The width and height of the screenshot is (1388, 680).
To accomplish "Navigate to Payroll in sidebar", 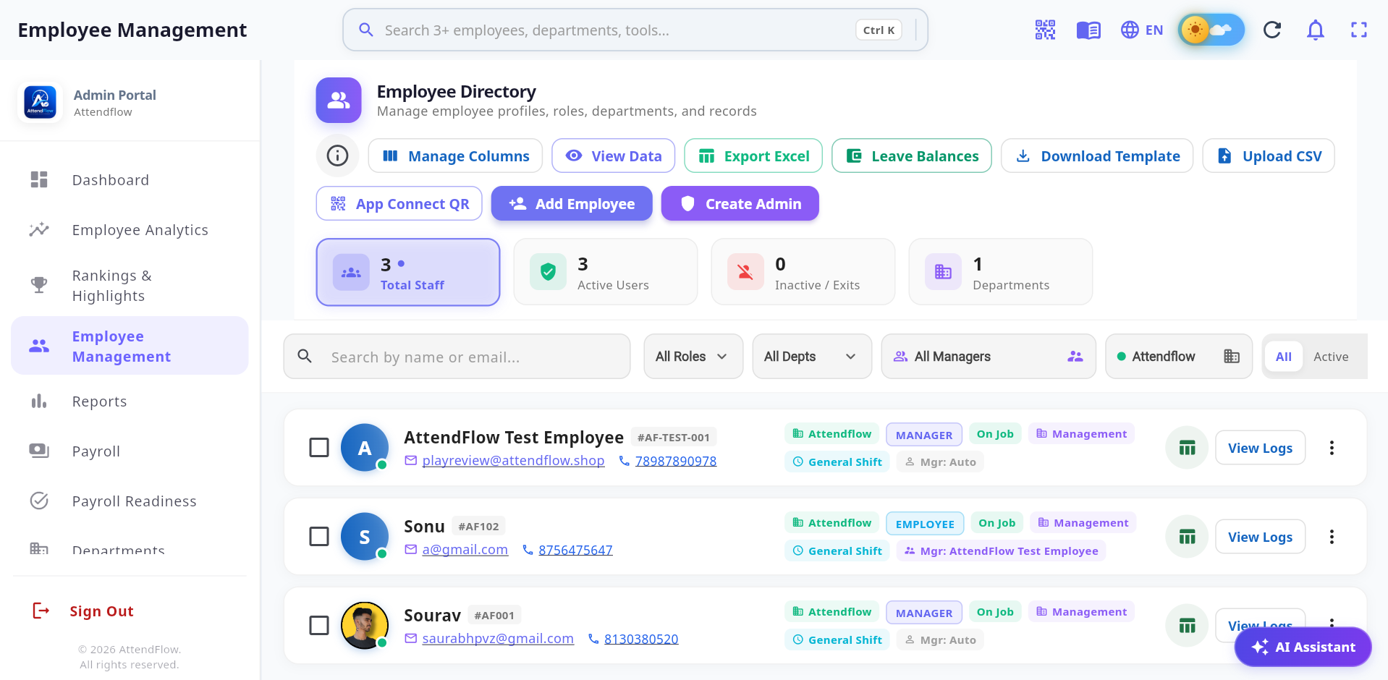I will click(130, 451).
